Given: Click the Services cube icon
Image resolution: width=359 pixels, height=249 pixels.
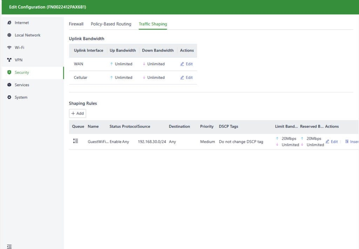Looking at the screenshot, I should click(x=9, y=85).
